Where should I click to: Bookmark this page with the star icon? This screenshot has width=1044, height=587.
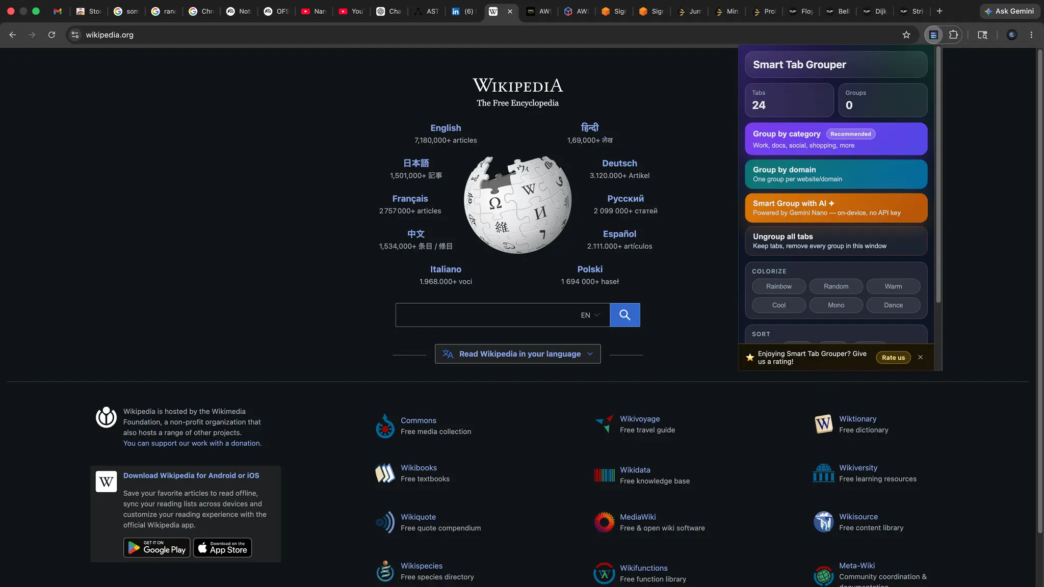906,35
